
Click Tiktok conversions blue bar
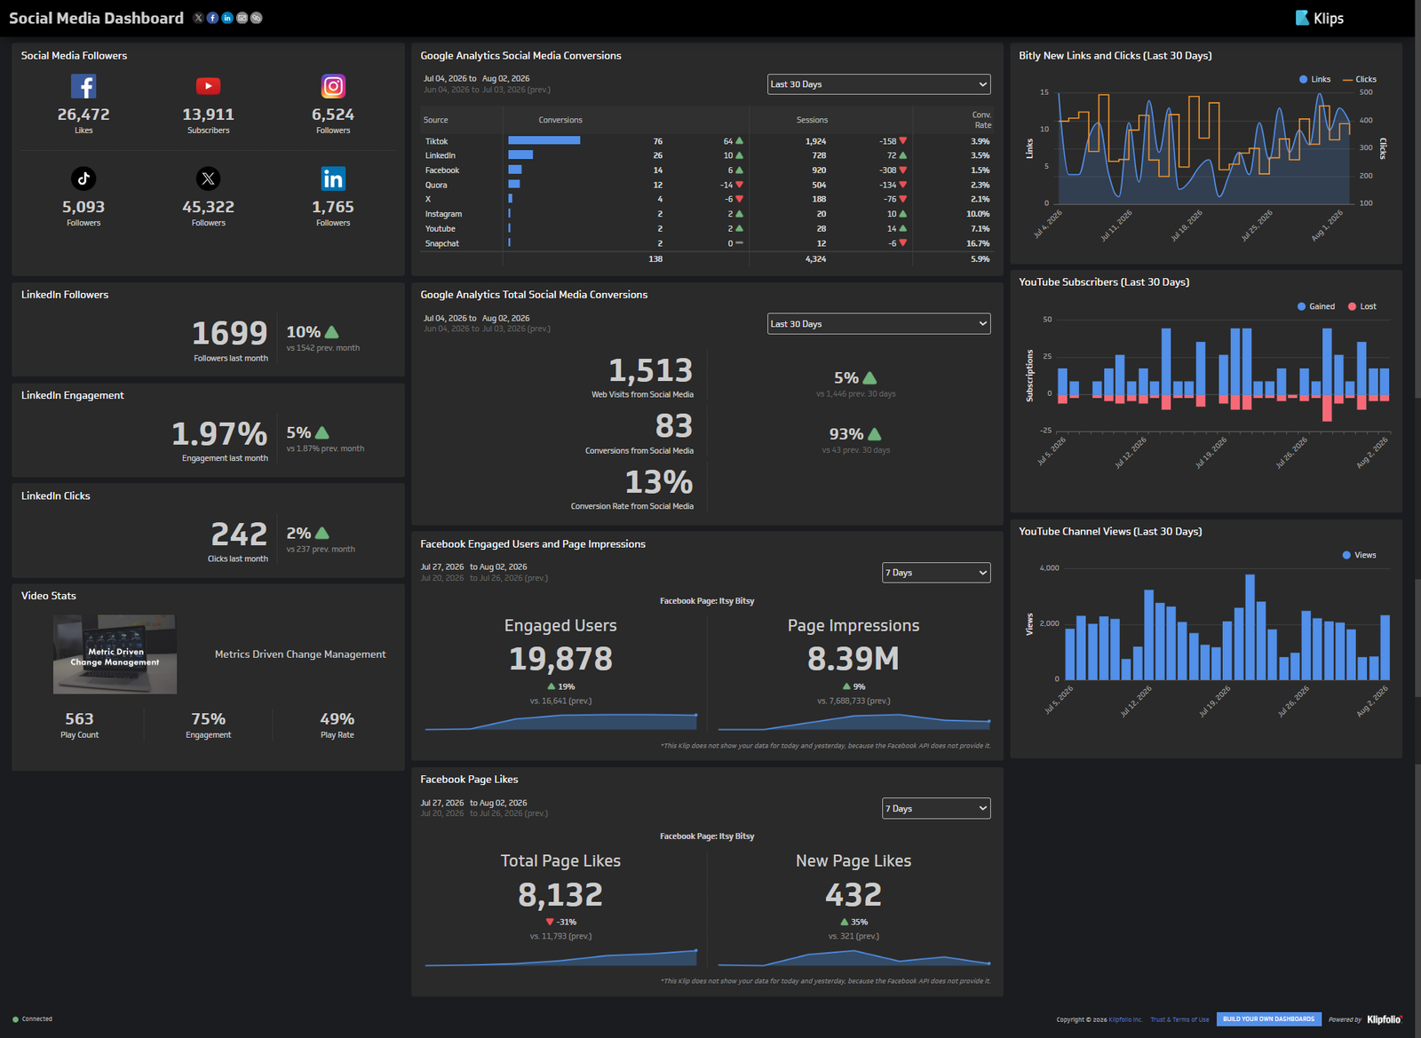(544, 140)
